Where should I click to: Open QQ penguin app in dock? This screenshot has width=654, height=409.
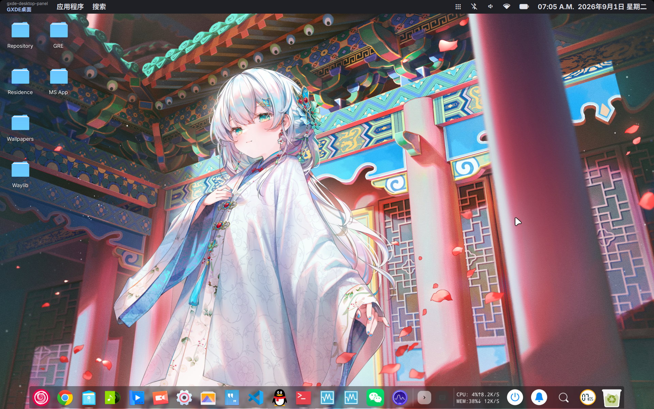click(x=280, y=397)
